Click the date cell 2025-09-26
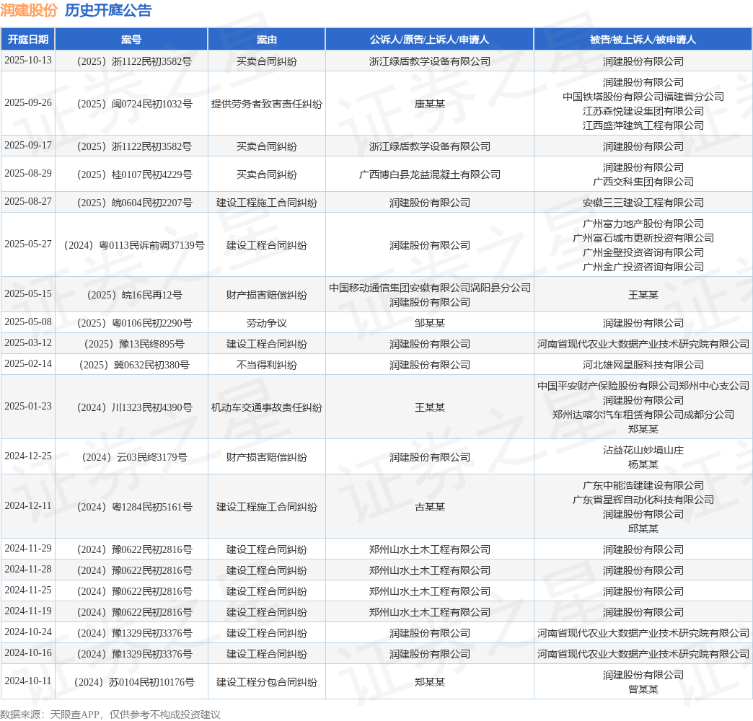Image resolution: width=753 pixels, height=721 pixels. 28,102
